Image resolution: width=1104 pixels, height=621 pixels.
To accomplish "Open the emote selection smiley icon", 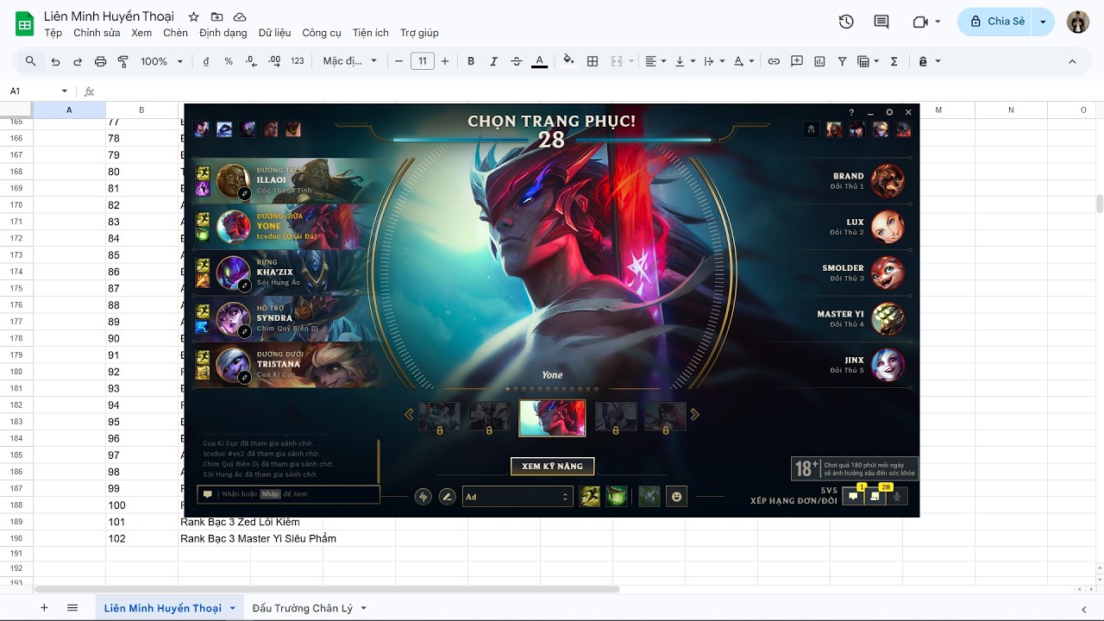I will (676, 497).
